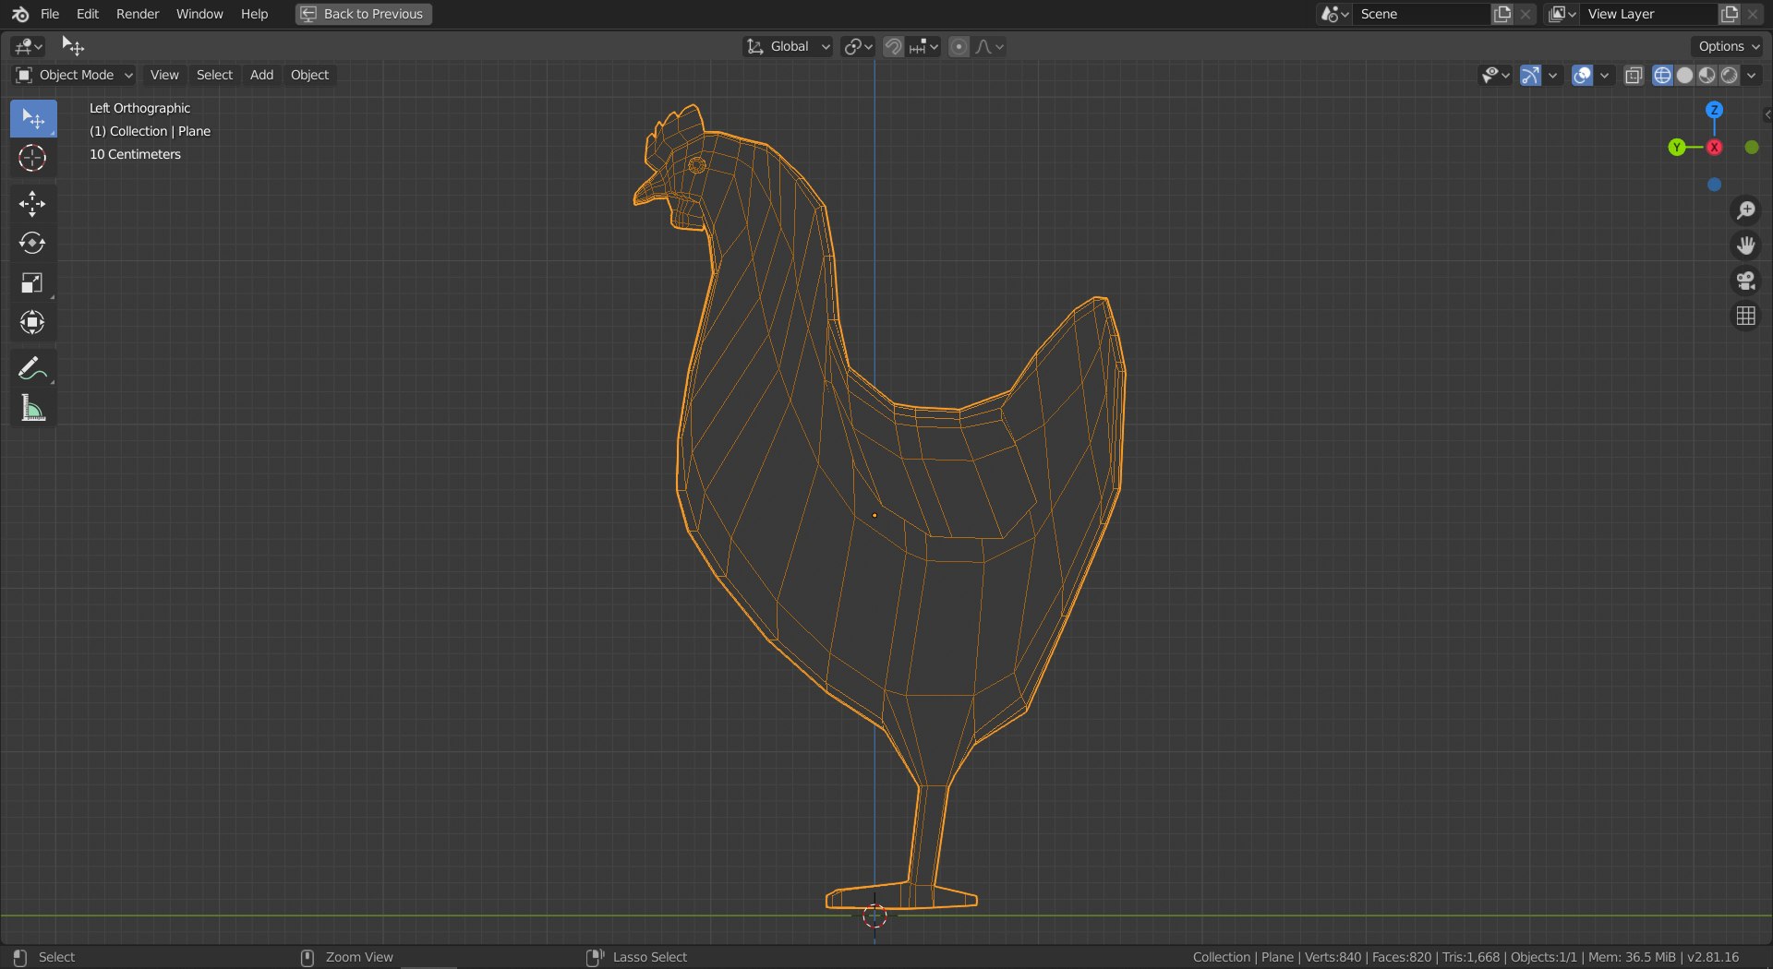
Task: Switch to wireframe viewport shading
Action: click(1662, 76)
